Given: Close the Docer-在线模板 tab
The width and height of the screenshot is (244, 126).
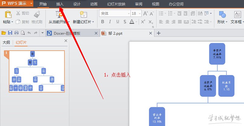Looking at the screenshot, I should 96,33.
